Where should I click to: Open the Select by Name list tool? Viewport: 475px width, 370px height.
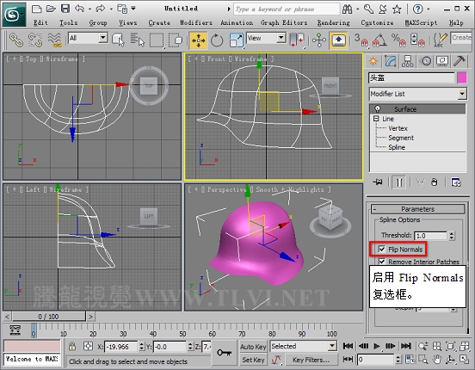[x=137, y=40]
